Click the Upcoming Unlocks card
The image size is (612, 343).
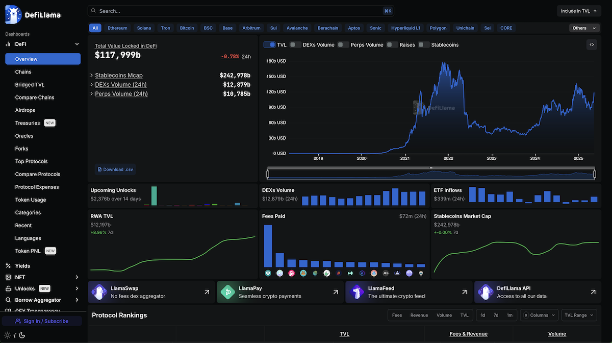(x=173, y=195)
